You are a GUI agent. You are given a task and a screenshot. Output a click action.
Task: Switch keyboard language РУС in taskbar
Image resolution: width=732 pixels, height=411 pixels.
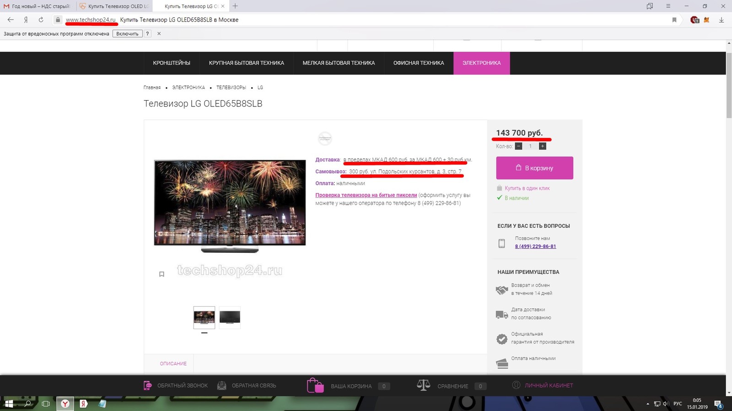pyautogui.click(x=678, y=404)
